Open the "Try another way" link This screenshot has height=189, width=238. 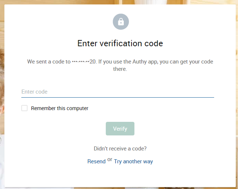click(x=133, y=161)
